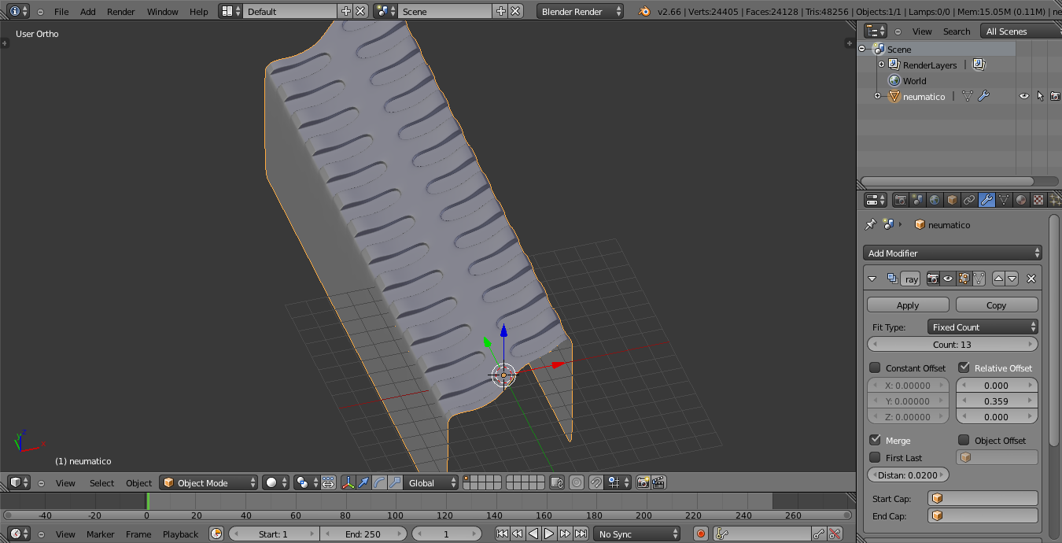The image size is (1062, 543).
Task: Click the Apply modifier button
Action: point(908,305)
